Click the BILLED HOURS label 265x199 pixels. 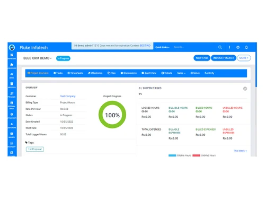pyautogui.click(x=204, y=108)
